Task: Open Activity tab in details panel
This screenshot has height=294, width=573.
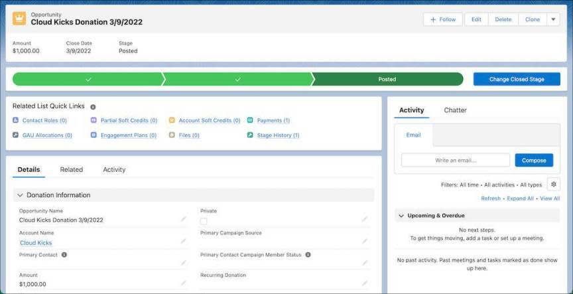Action: (x=114, y=170)
